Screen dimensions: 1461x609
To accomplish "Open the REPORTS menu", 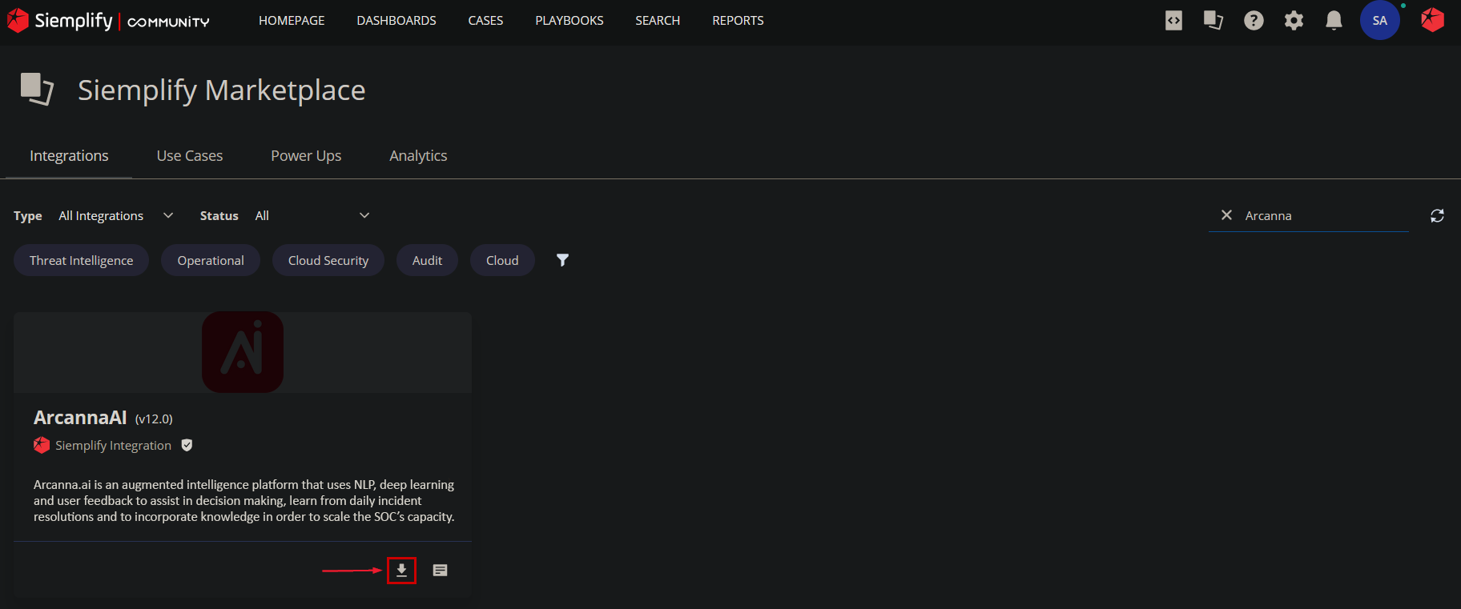I will (738, 21).
